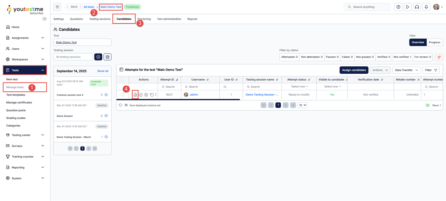The height and width of the screenshot is (201, 446).
Task: Open the notifications bell icon
Action: [426, 7]
